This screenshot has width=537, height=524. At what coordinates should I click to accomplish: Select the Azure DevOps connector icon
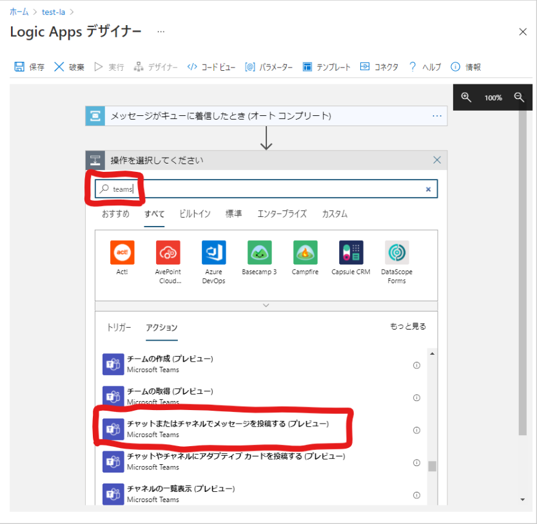(214, 252)
